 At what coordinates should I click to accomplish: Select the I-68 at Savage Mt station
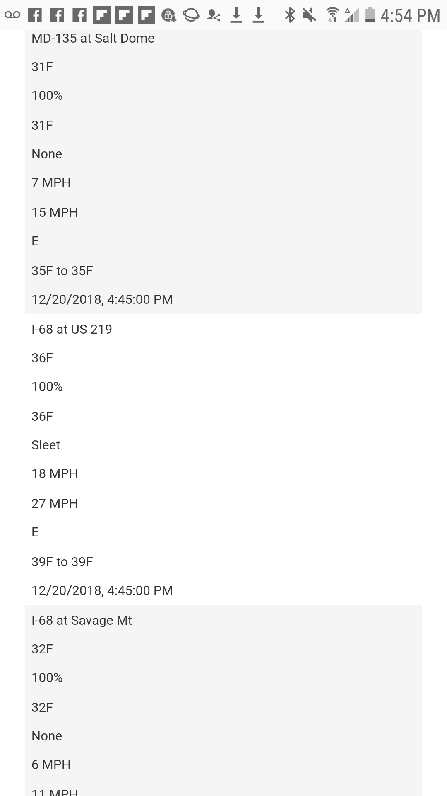[82, 621]
